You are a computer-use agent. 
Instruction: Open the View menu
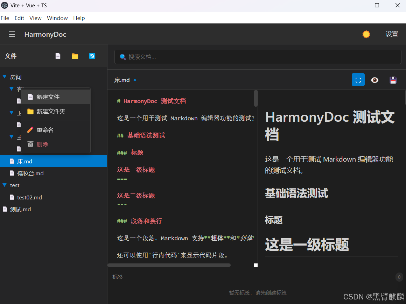tap(35, 18)
